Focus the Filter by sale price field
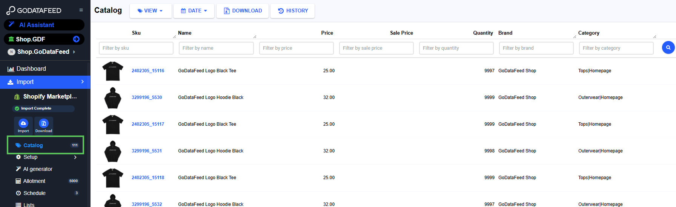Image resolution: width=676 pixels, height=207 pixels. click(376, 48)
